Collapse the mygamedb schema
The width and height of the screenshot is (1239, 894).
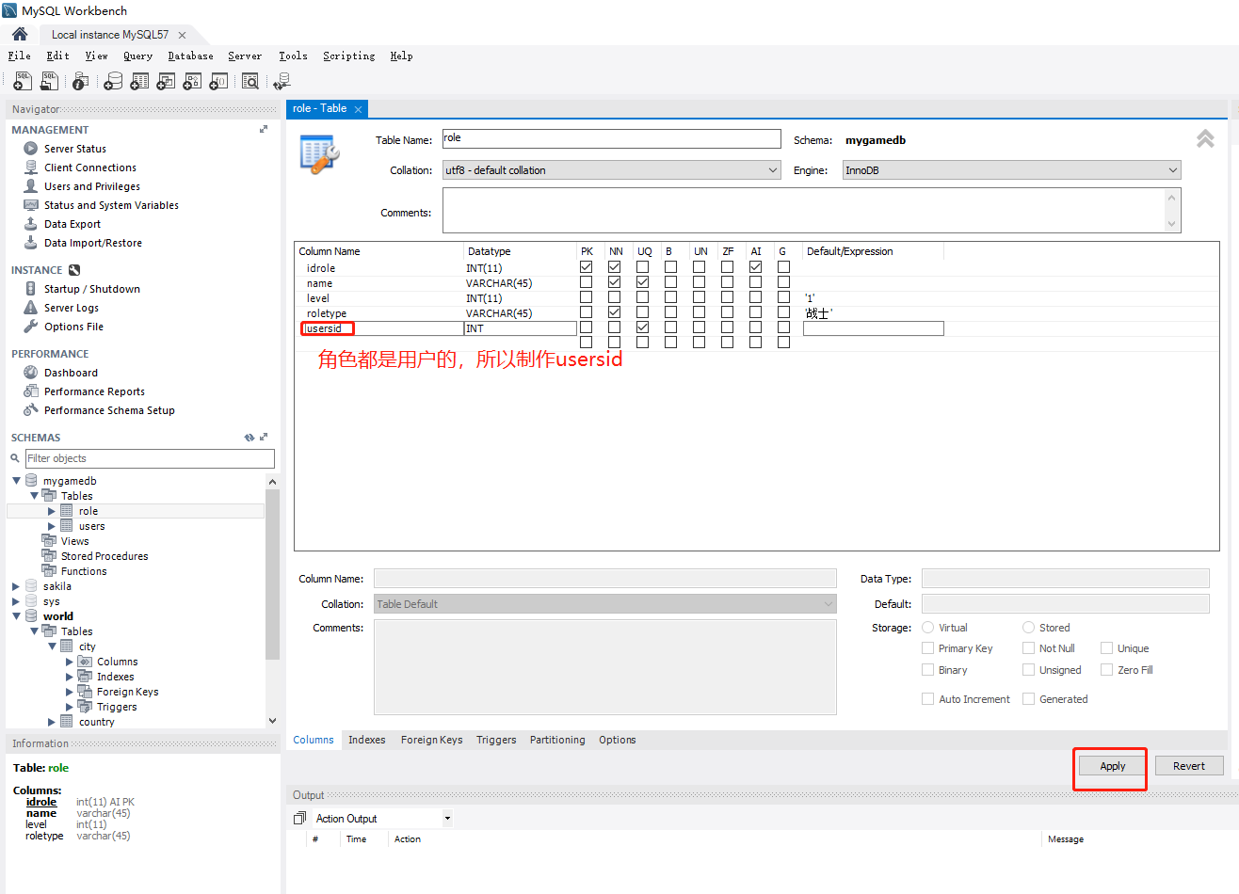point(16,481)
